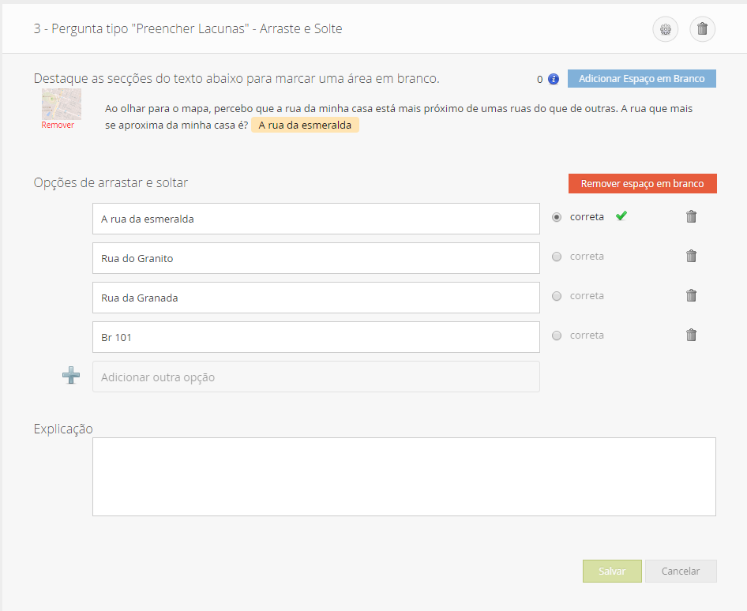Screen dimensions: 747x611
Task: Cancel editing with Cancelar button
Action: [x=681, y=571]
